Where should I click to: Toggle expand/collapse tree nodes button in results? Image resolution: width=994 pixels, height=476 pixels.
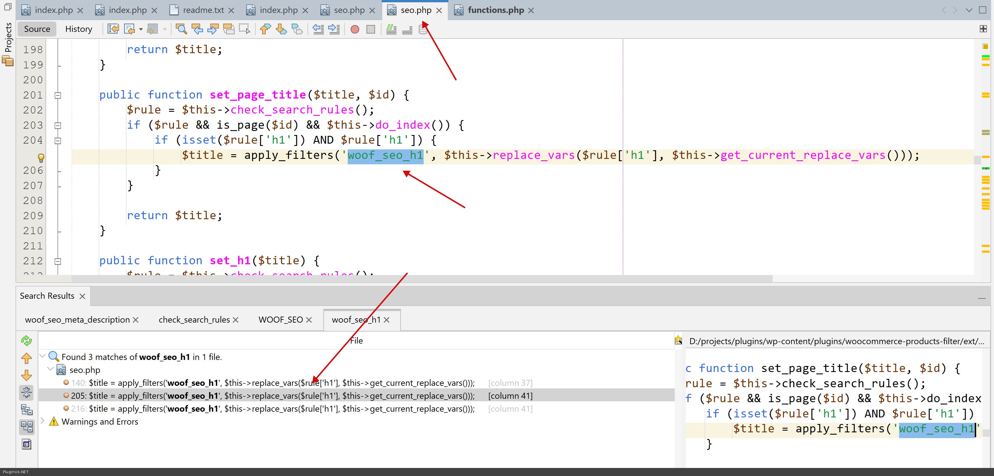[27, 392]
